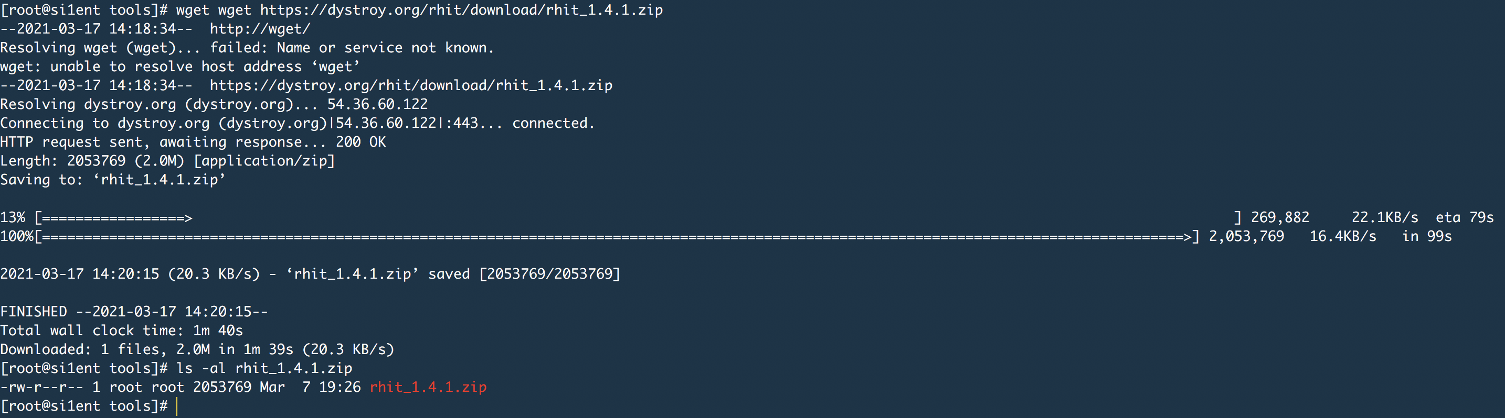Image resolution: width=1505 pixels, height=418 pixels.
Task: Click the 'ls -al rhit_1.4.1.zip' command
Action: coord(264,368)
